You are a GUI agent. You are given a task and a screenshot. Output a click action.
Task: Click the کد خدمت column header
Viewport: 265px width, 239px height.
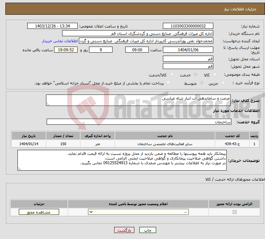[x=232, y=136]
